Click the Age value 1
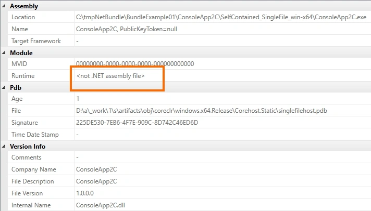 click(x=78, y=99)
